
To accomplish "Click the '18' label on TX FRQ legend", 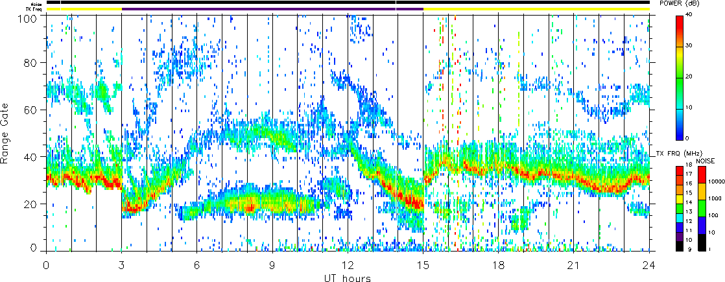I will (x=689, y=165).
